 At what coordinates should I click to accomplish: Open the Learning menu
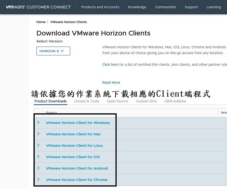click(214, 7)
